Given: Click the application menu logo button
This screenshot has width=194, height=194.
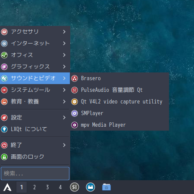Looking at the screenshot, I should (x=7, y=187).
